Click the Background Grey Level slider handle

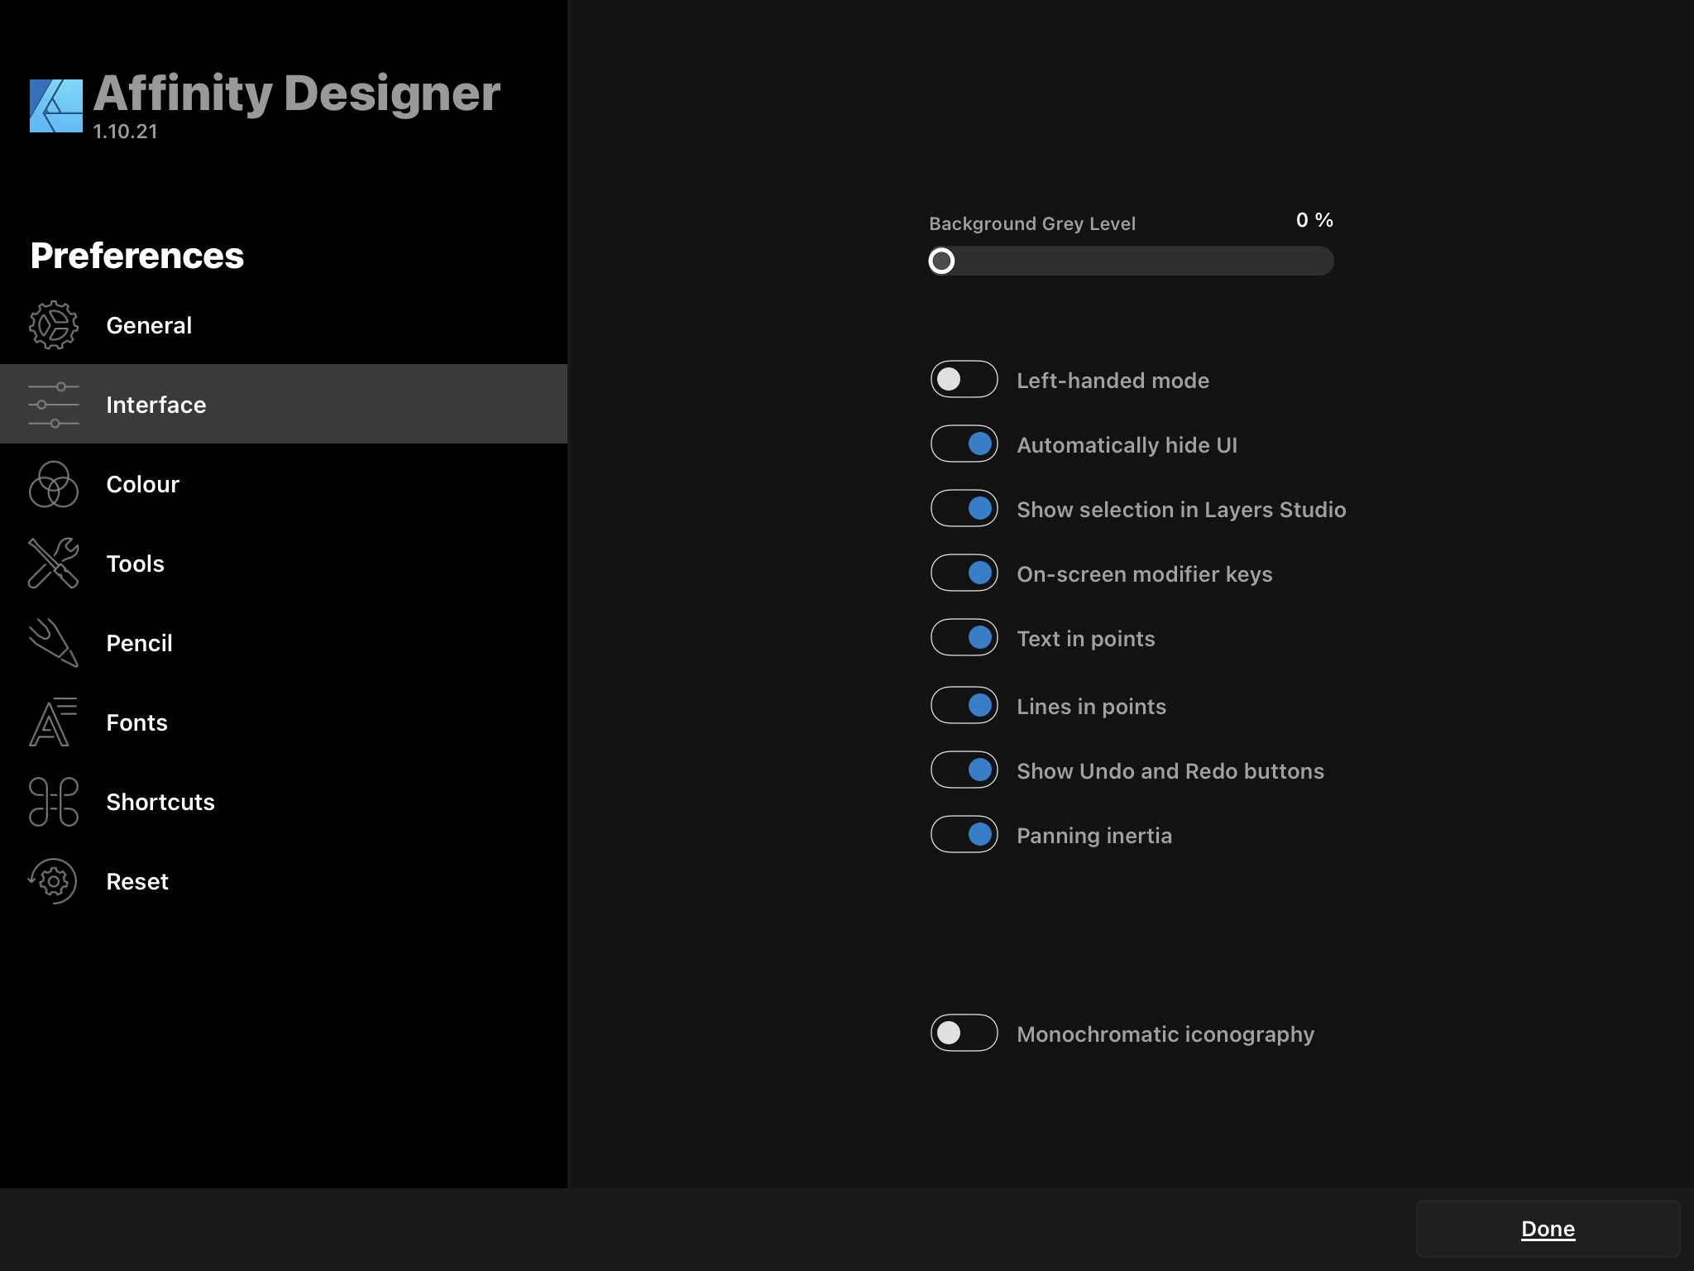tap(941, 261)
